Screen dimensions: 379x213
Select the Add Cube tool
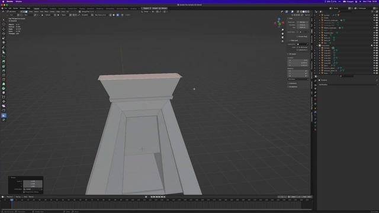click(x=4, y=57)
